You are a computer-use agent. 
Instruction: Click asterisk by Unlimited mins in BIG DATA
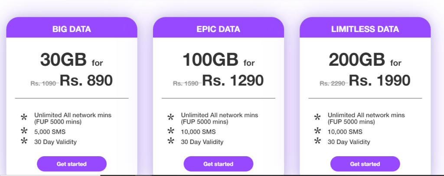24,118
